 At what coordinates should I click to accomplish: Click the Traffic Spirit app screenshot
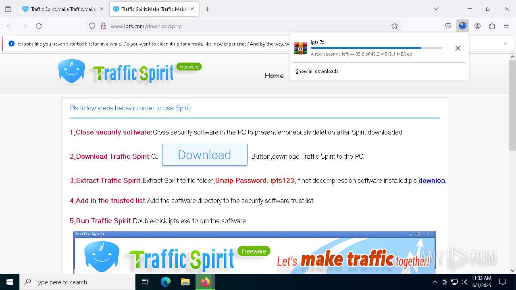point(255,252)
